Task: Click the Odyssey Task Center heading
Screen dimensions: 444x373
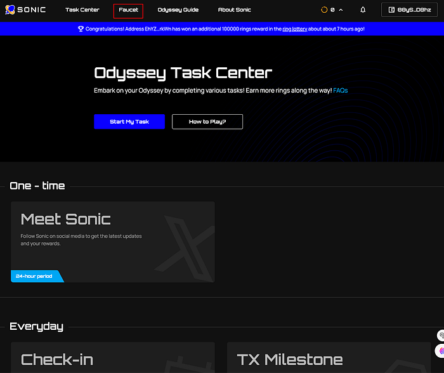Action: click(183, 73)
